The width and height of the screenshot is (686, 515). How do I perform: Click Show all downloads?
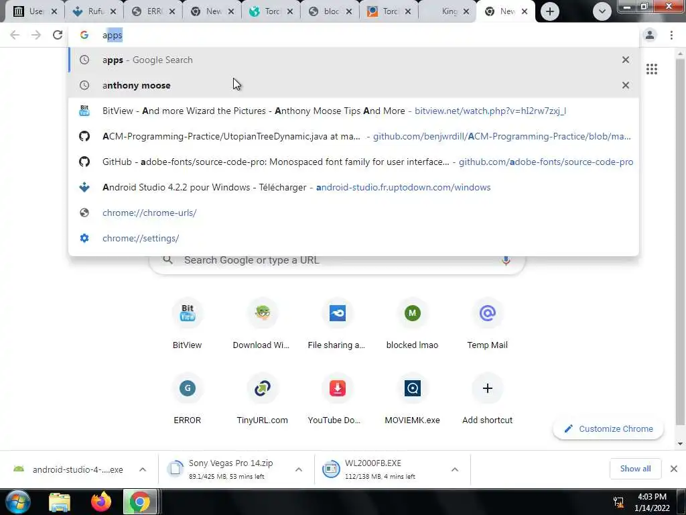click(635, 469)
